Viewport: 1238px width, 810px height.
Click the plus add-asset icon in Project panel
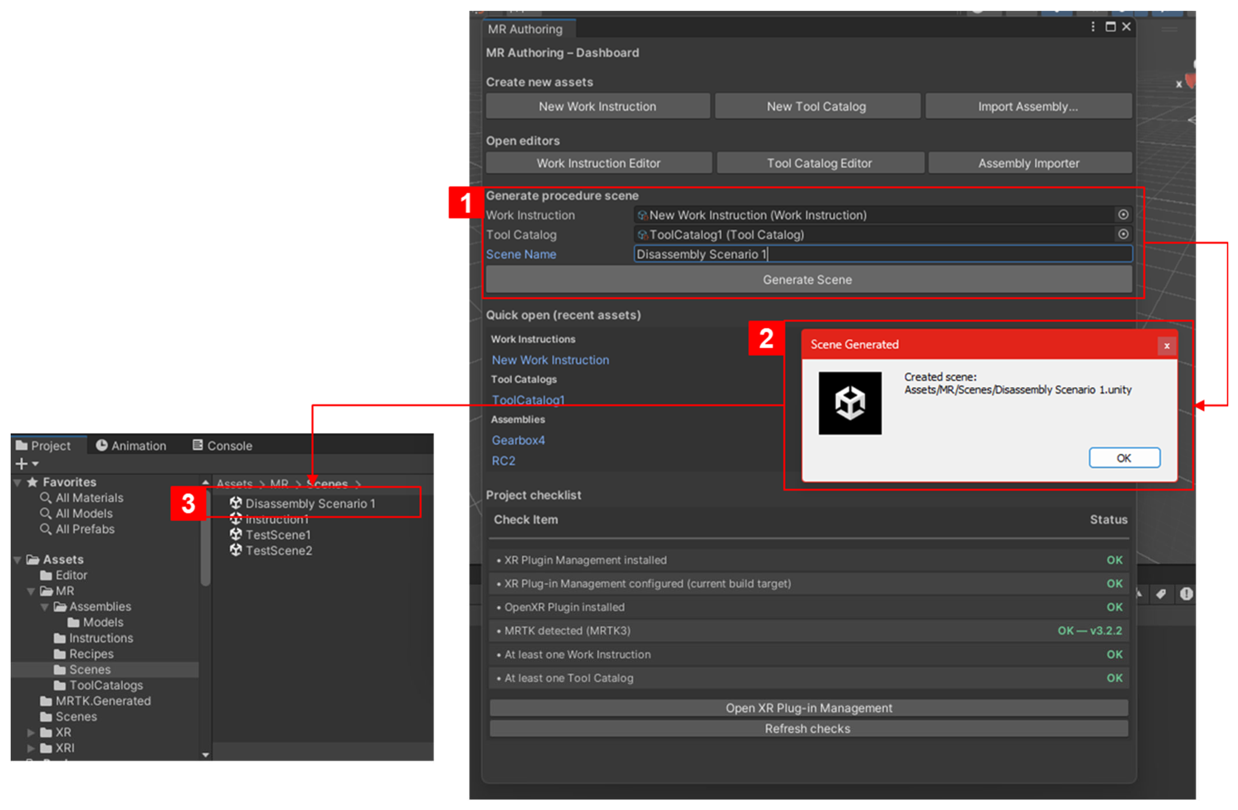pyautogui.click(x=21, y=464)
